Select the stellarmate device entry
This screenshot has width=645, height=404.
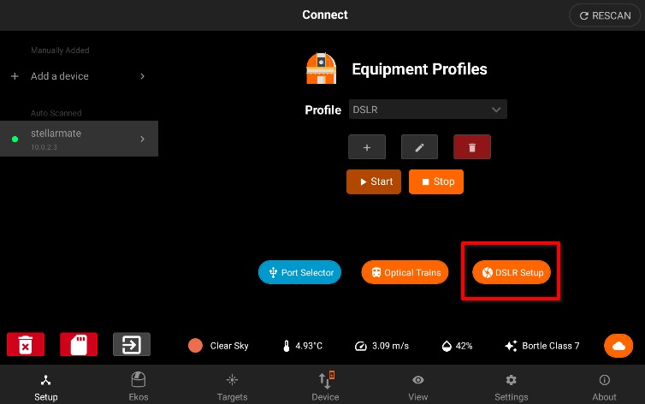coord(79,139)
